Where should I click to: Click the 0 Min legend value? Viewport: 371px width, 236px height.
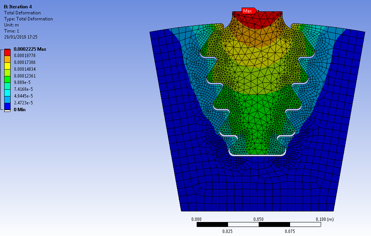20,110
